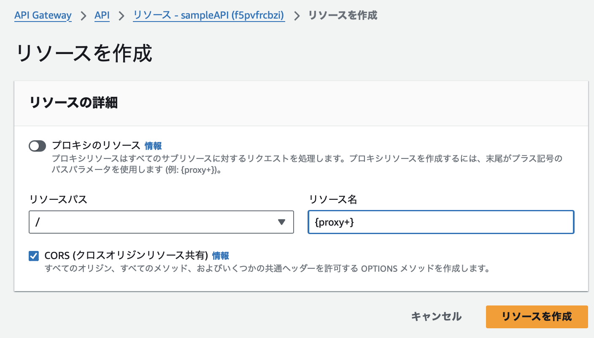Click the blue checkmark icon in CORS checkbox
Screen dimensions: 594x338
tap(33, 256)
